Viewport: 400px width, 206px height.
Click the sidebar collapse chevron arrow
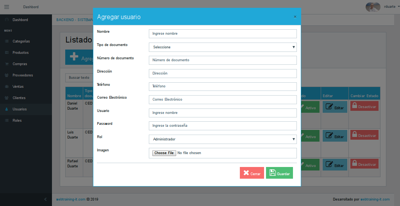pos(45,199)
